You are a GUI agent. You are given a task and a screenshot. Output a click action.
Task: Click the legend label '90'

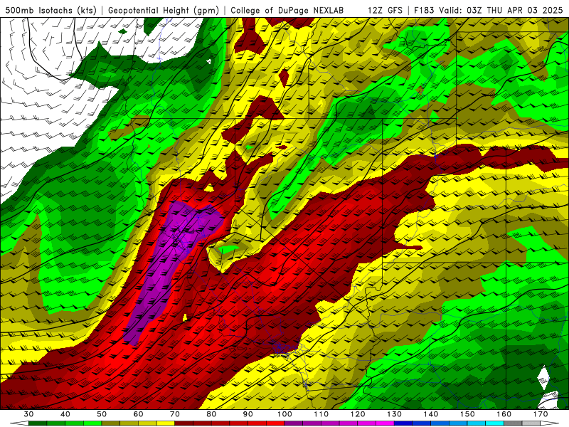coord(248,414)
